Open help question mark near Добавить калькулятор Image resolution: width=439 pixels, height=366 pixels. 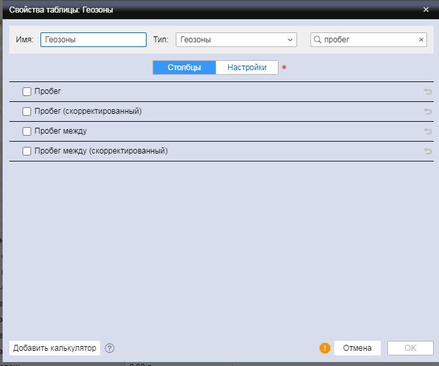click(x=110, y=348)
